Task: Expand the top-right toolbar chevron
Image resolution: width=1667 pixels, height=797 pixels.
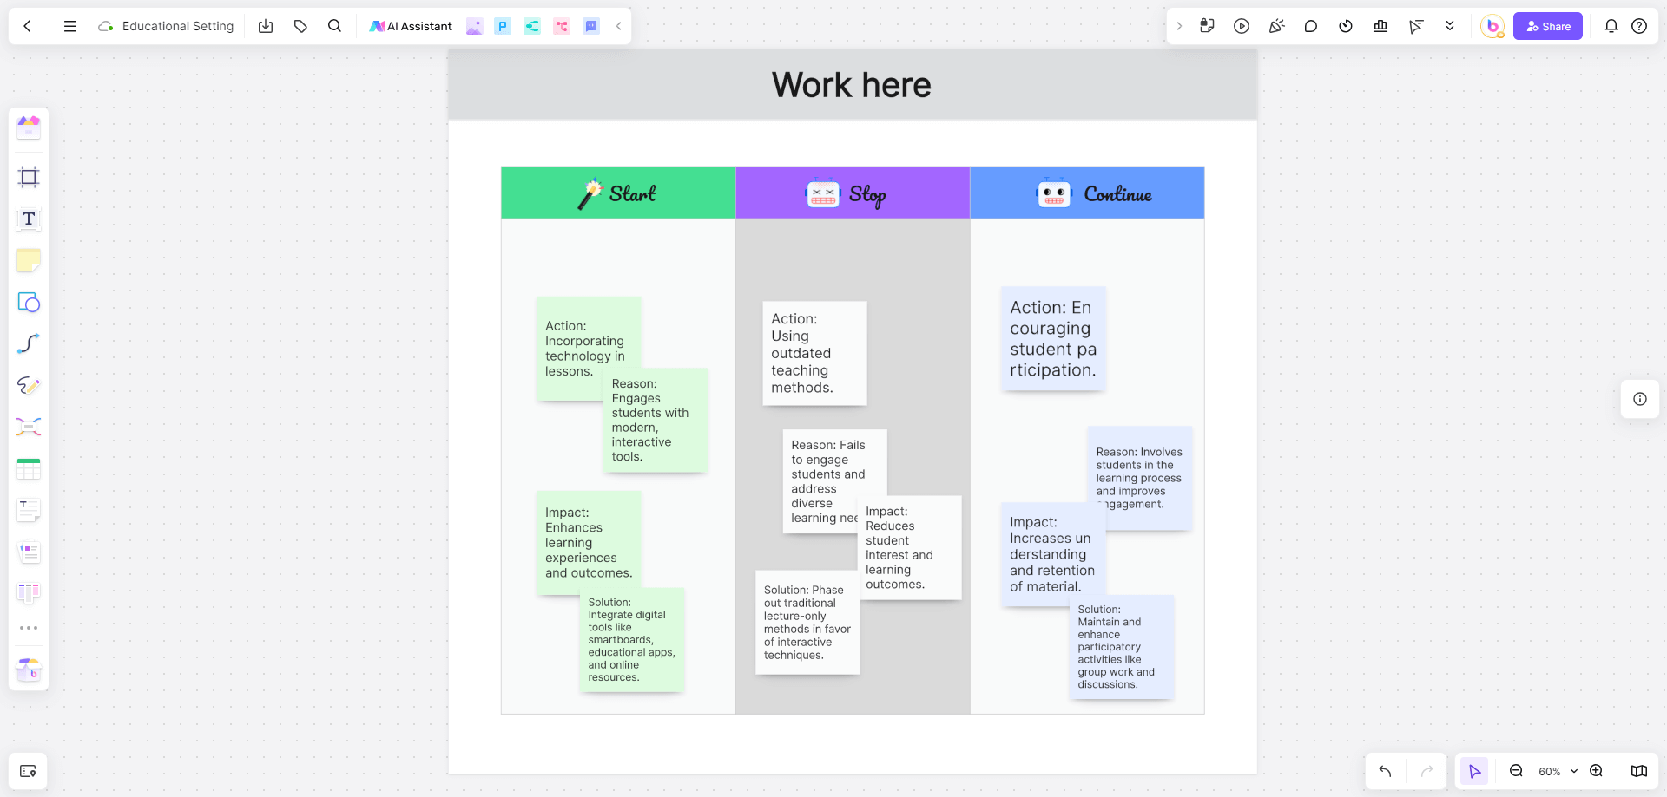Action: [x=1179, y=26]
